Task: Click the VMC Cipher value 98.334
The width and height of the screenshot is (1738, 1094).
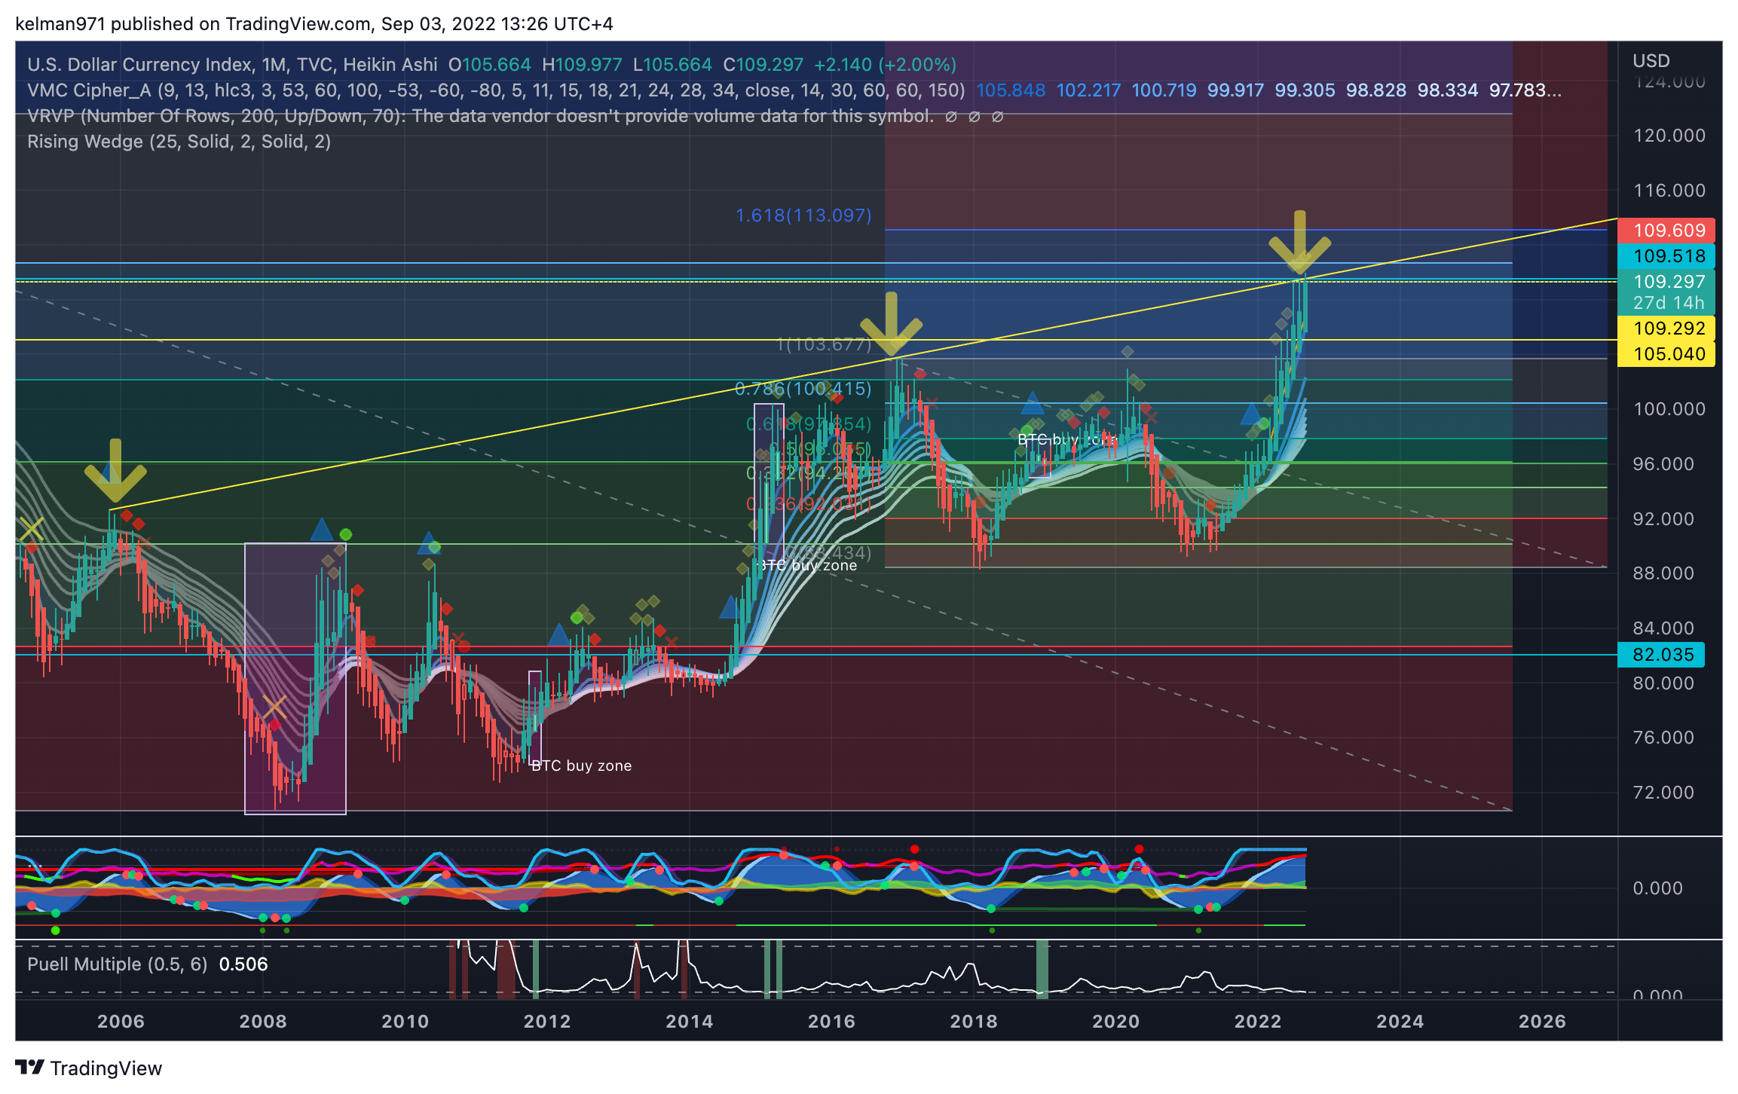Action: [1448, 90]
